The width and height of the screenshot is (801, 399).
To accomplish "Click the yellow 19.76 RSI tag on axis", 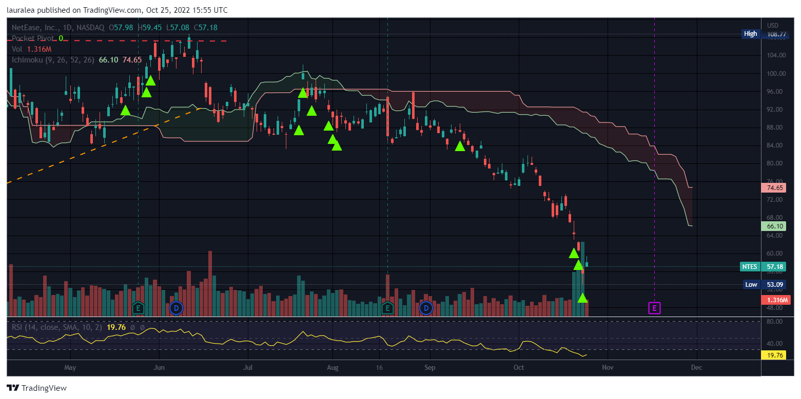I will (774, 355).
